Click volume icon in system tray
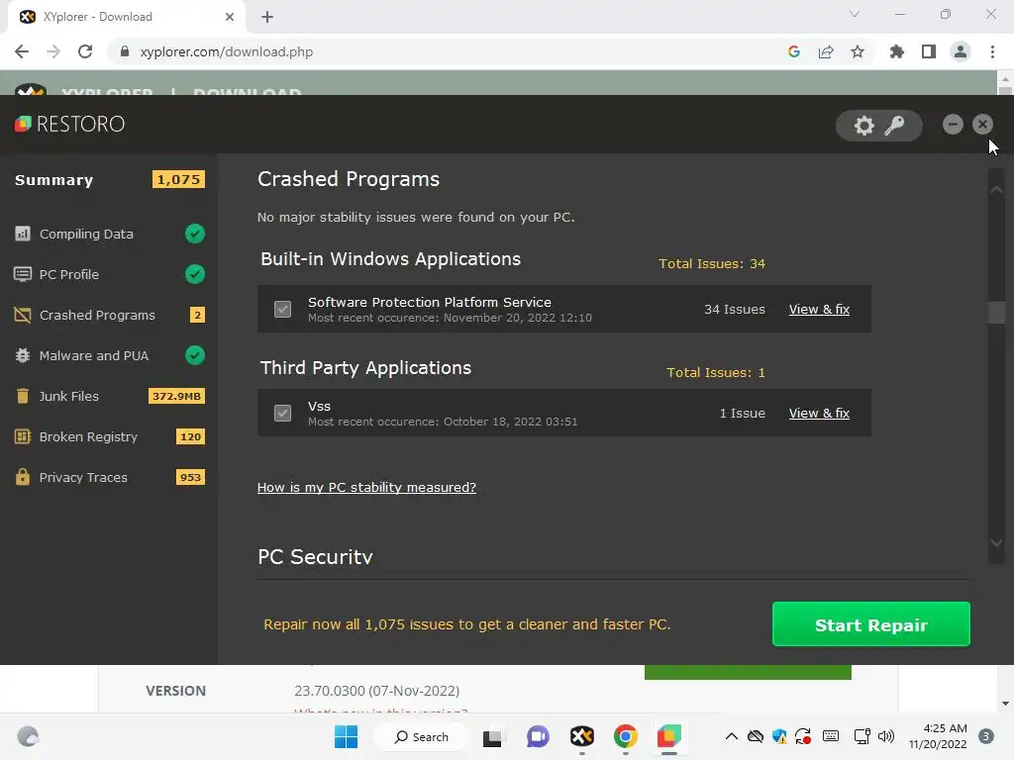1014x760 pixels. click(x=886, y=736)
